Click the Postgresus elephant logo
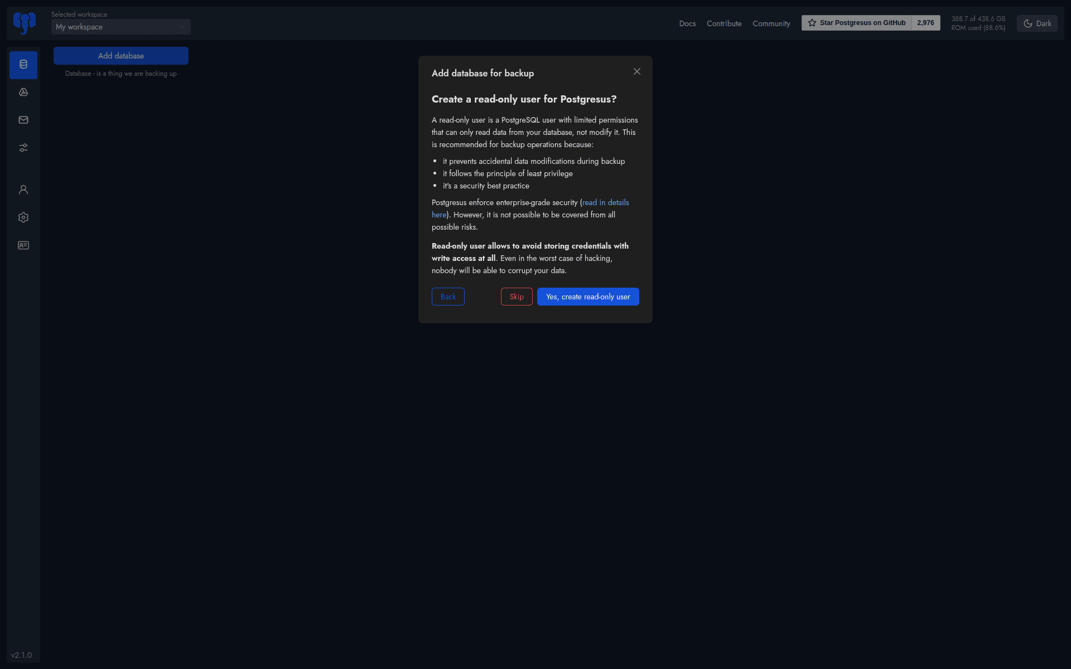Viewport: 1071px width, 669px height. pyautogui.click(x=23, y=22)
